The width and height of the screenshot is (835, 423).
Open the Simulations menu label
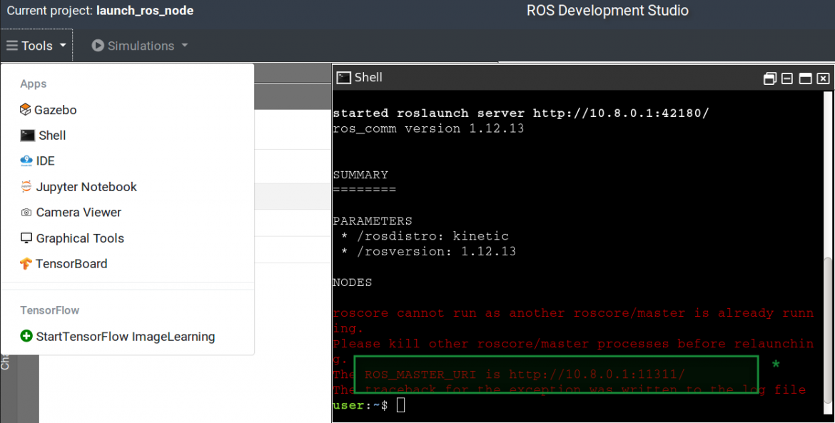tap(141, 46)
